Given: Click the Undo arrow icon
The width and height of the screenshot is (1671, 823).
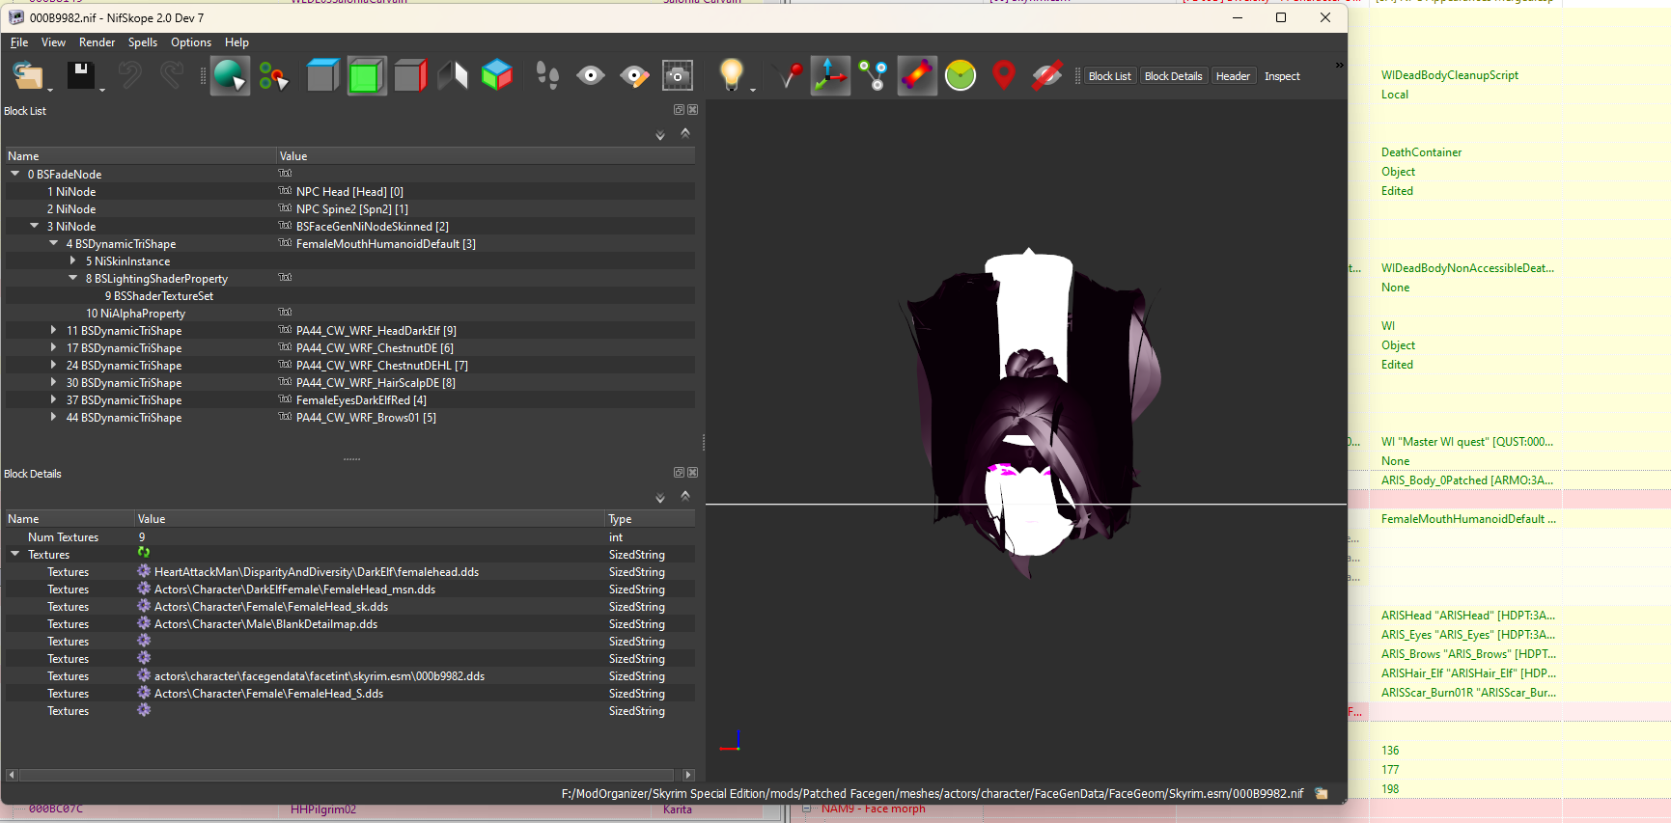Looking at the screenshot, I should point(130,75).
